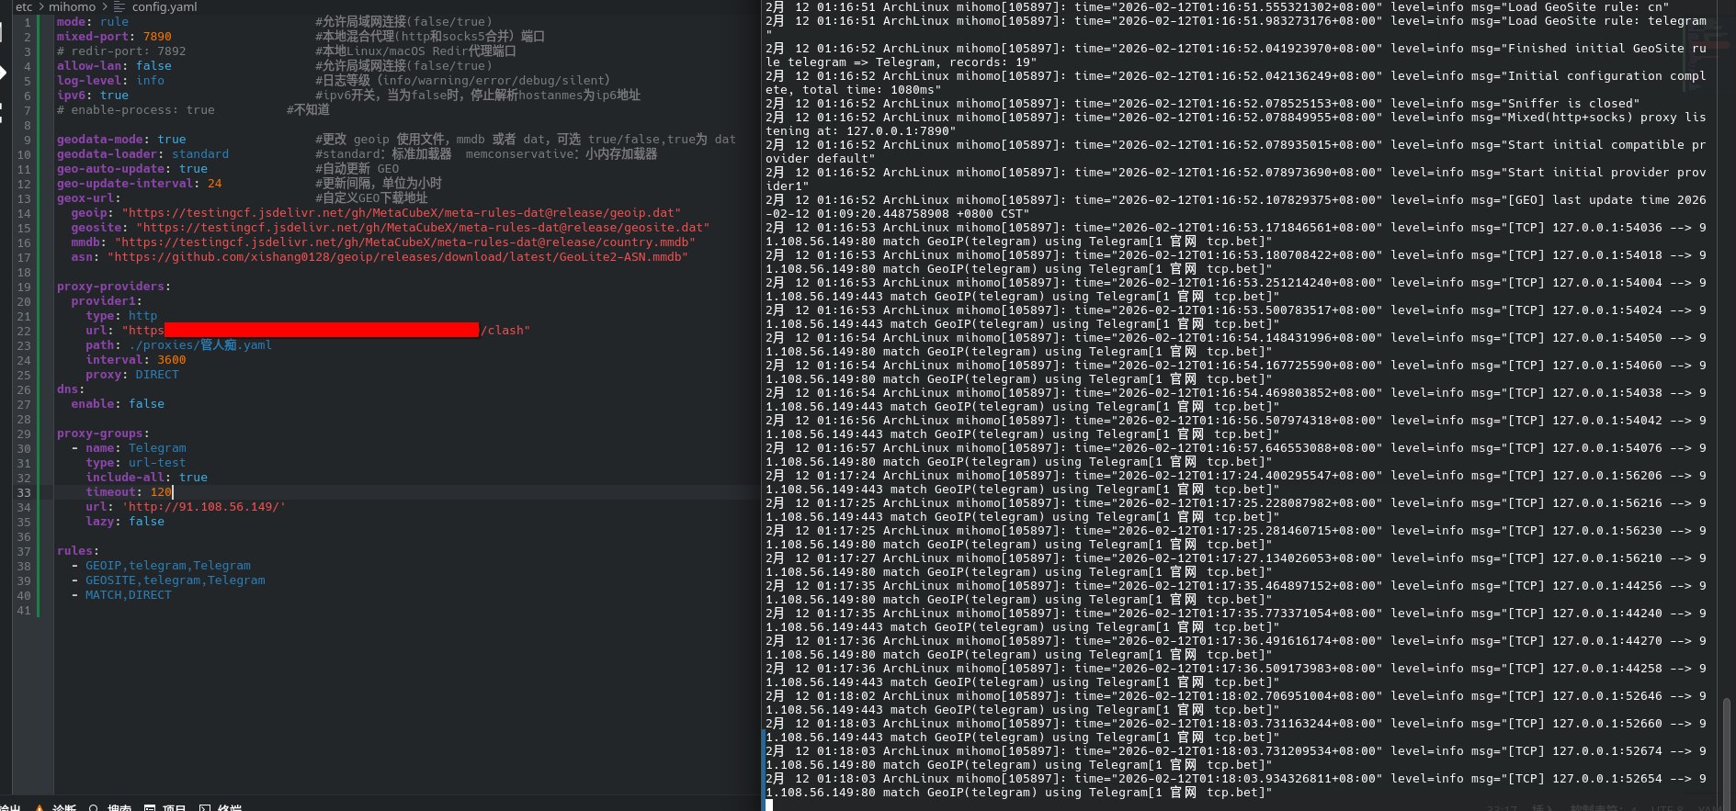Select the etc folder breadcrumb
This screenshot has height=811, width=1736.
(x=24, y=7)
